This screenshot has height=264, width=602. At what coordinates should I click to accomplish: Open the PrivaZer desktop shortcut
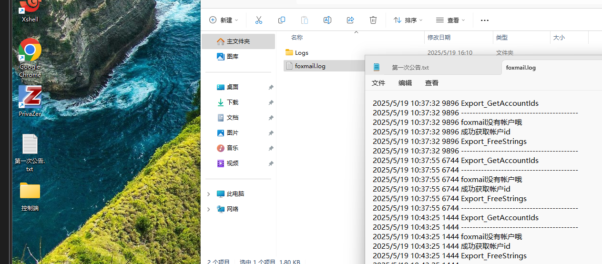point(30,101)
